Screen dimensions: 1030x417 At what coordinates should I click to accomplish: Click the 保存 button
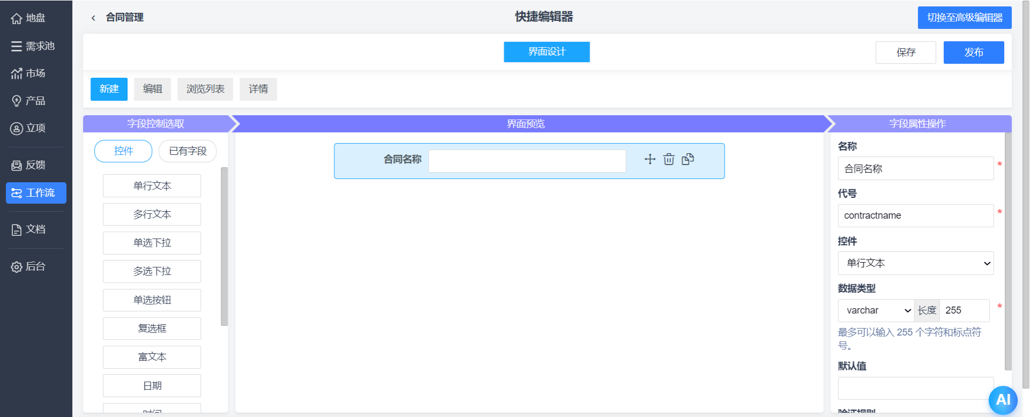click(906, 53)
